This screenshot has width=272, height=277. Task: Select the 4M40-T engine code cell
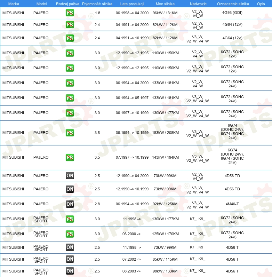tap(232, 204)
